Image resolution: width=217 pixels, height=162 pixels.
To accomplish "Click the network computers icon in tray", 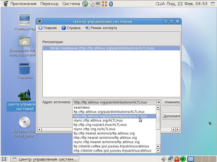I will tap(171, 159).
